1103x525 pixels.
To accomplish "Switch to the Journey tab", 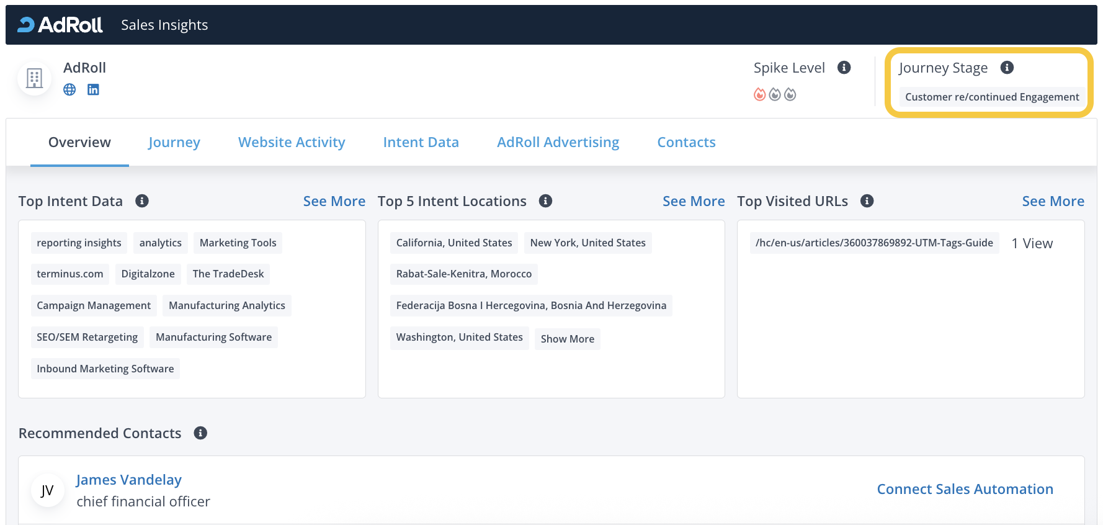I will click(x=174, y=142).
